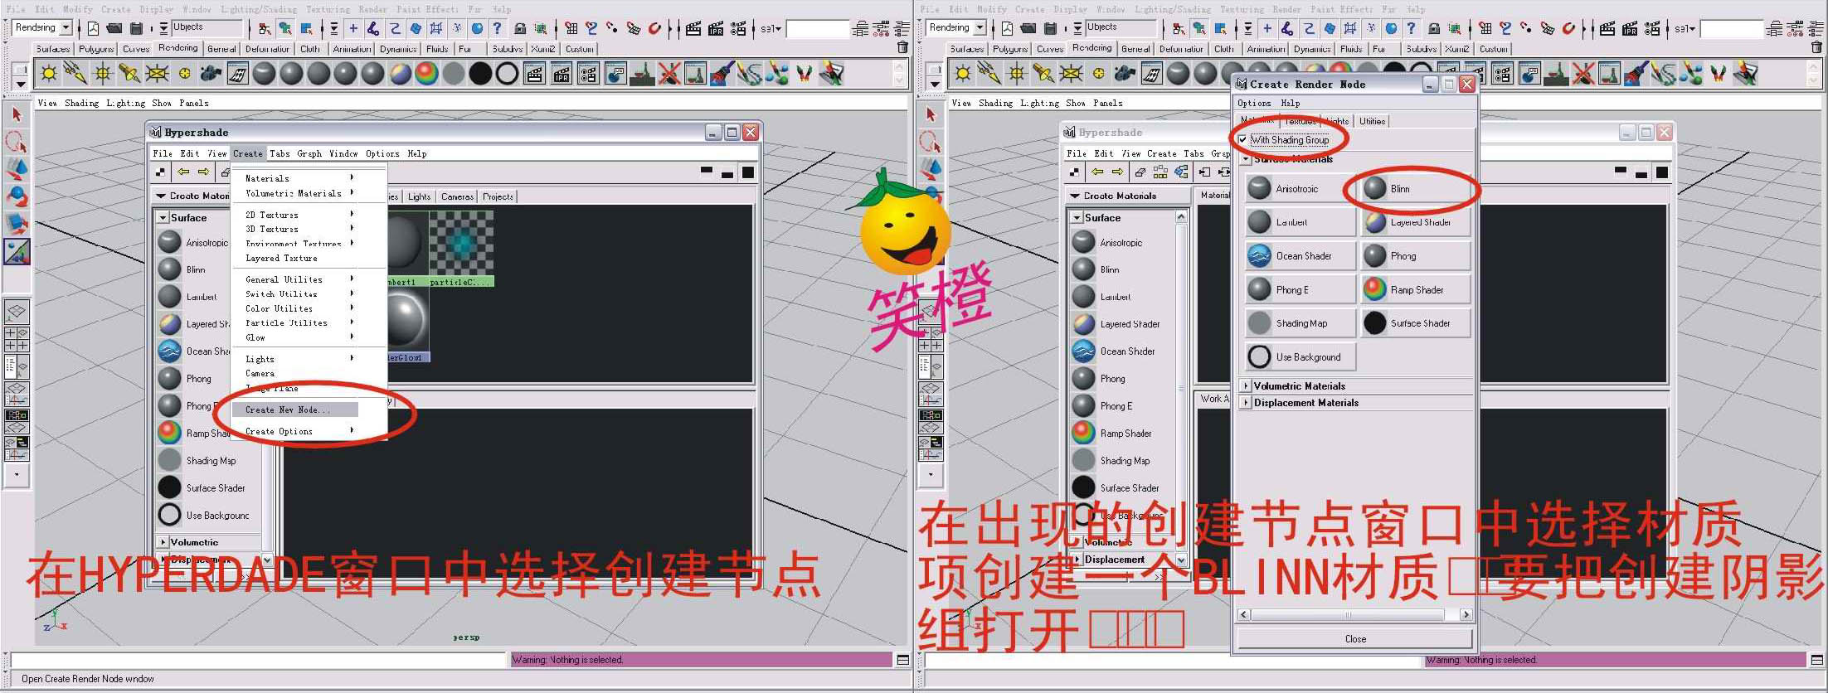Select shaderGlow1 swatch in left Hypershade
The image size is (1828, 693).
pos(406,325)
